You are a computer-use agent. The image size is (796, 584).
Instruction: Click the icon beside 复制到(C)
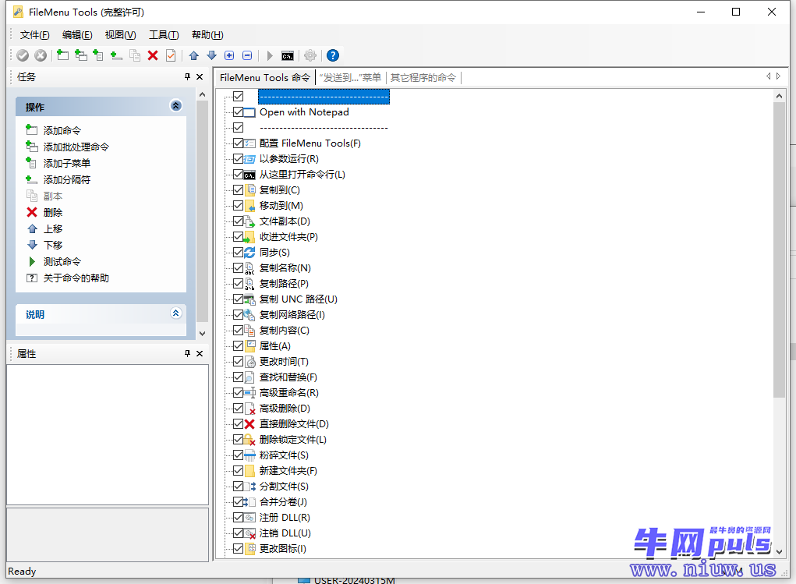(249, 190)
